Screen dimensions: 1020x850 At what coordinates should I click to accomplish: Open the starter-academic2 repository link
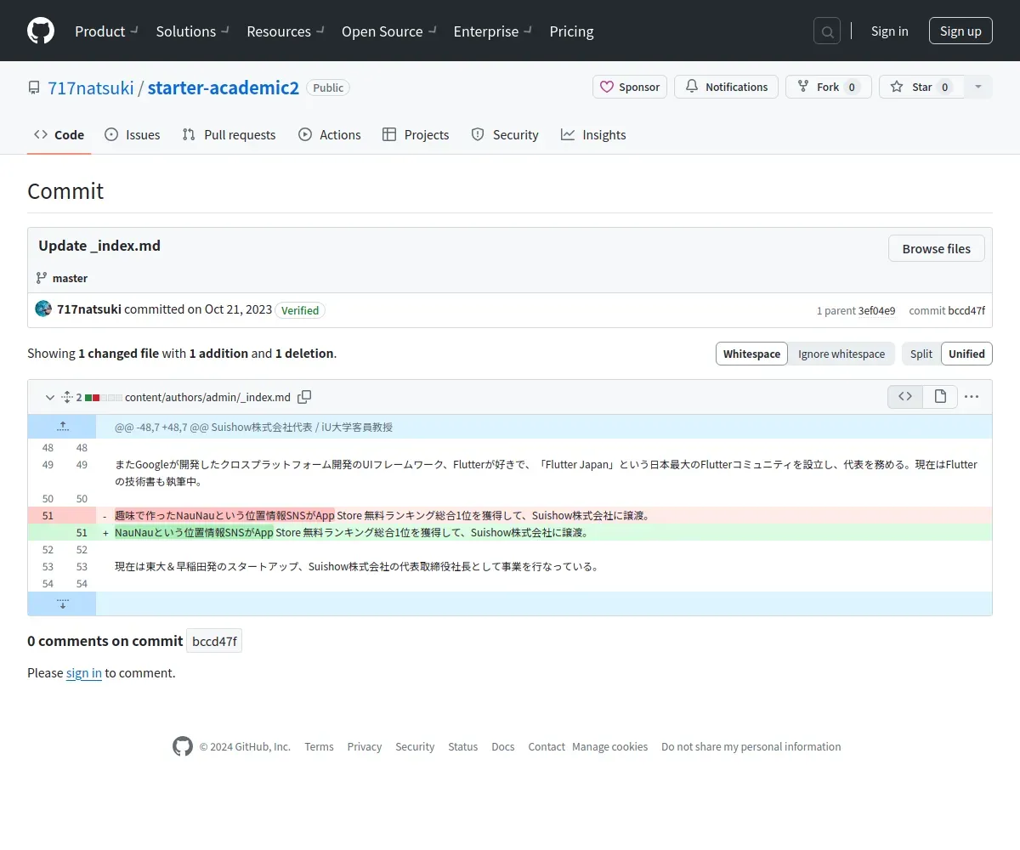coord(224,88)
